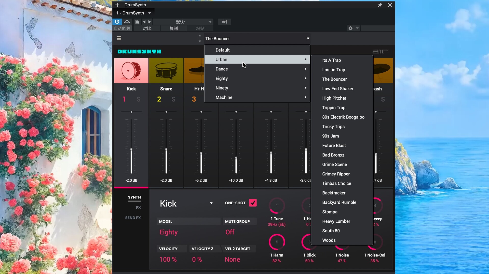The height and width of the screenshot is (274, 489).
Task: Expand the Kick model dropdown arrow
Action: [211, 203]
